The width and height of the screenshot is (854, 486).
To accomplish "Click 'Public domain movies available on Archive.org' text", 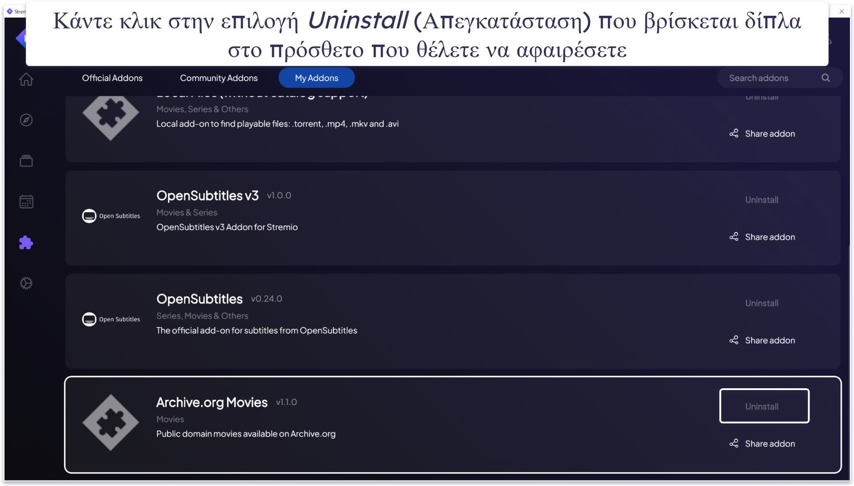I will 246,434.
